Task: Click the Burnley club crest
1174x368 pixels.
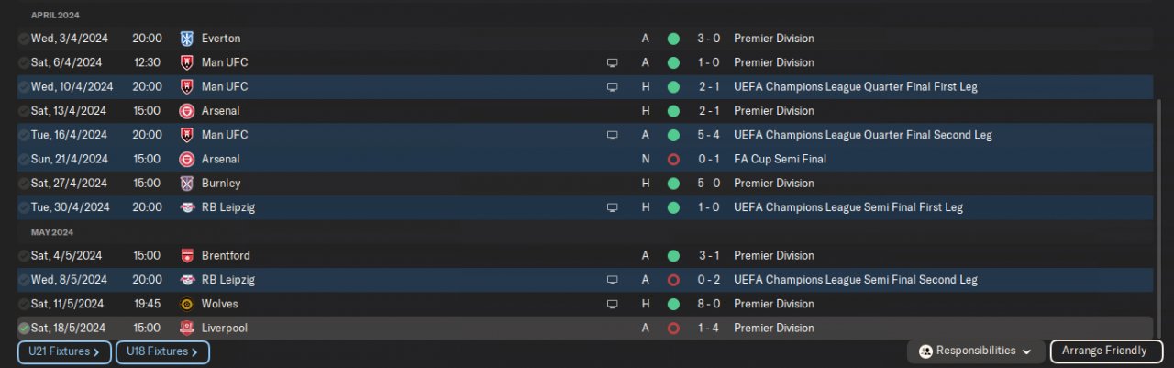Action: click(187, 184)
